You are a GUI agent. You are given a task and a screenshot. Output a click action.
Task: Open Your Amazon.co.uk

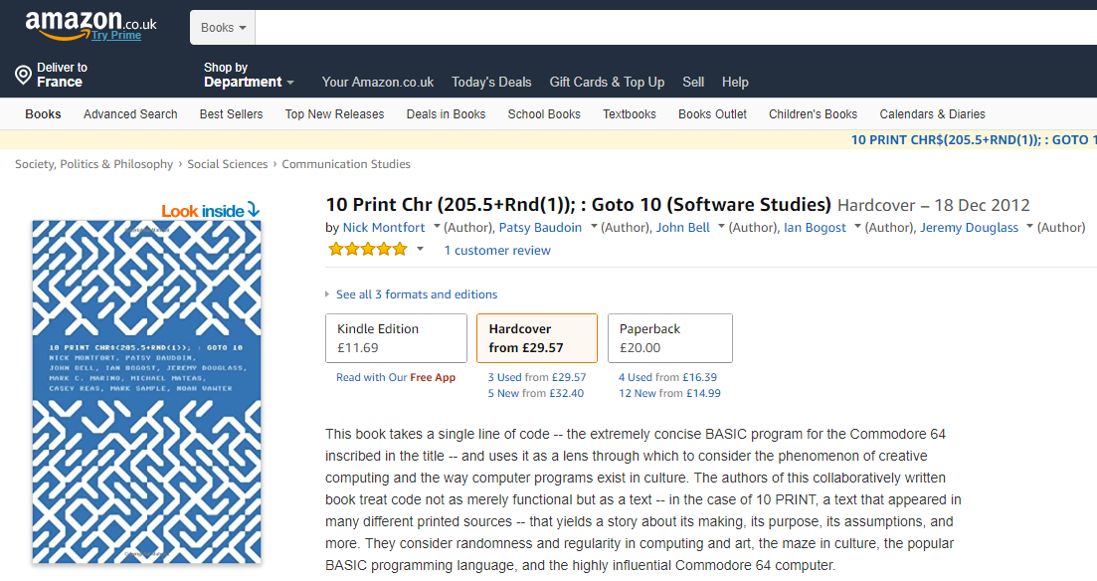tap(378, 82)
